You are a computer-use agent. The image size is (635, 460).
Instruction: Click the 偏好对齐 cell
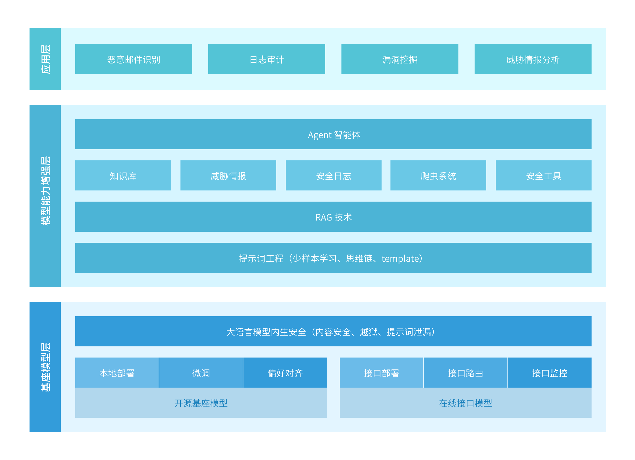pyautogui.click(x=285, y=373)
